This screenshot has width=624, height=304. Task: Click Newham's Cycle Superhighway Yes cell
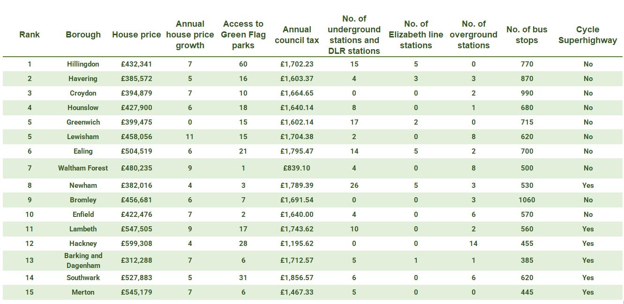[588, 185]
